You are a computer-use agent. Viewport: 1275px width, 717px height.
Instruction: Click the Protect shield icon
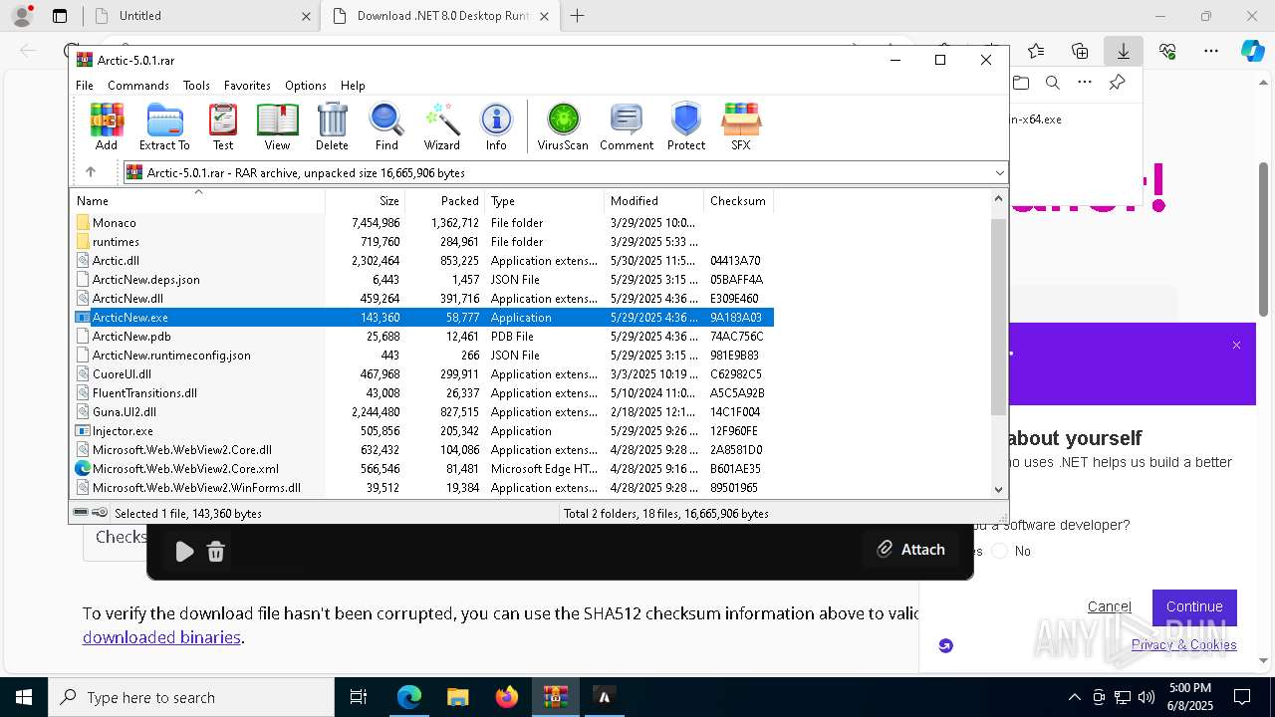(x=686, y=126)
